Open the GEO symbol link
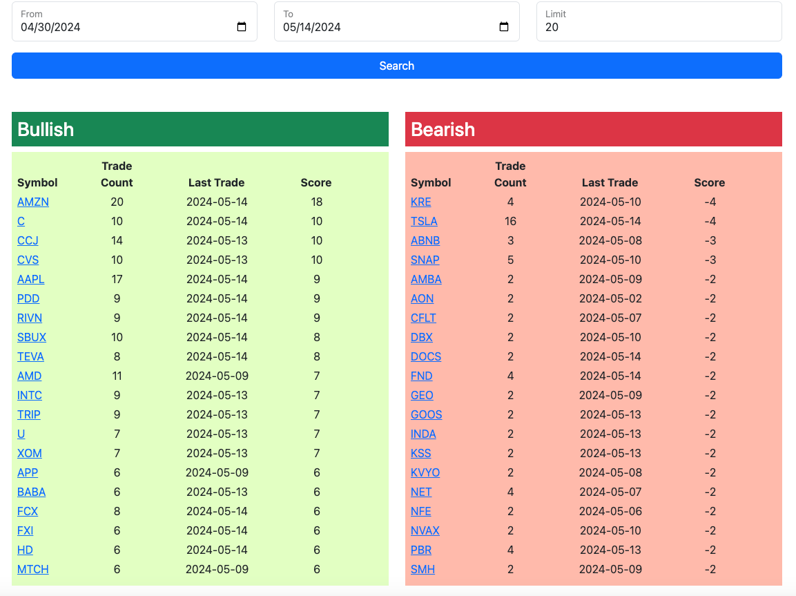The image size is (796, 596). point(422,395)
